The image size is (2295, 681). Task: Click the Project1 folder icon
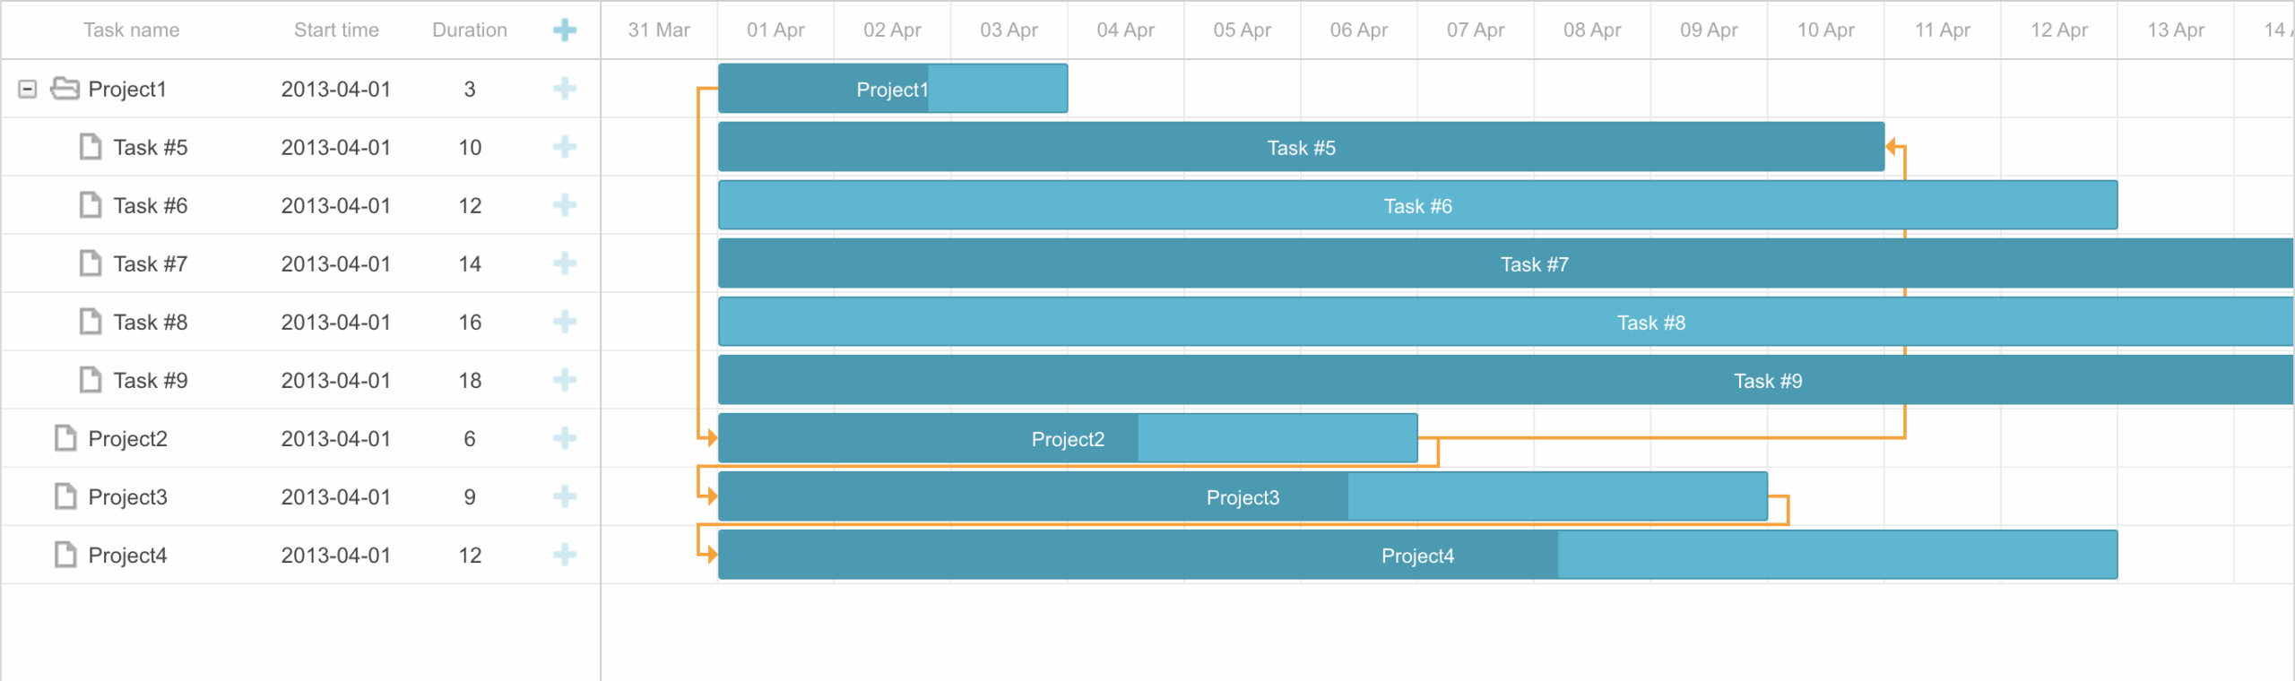point(63,89)
